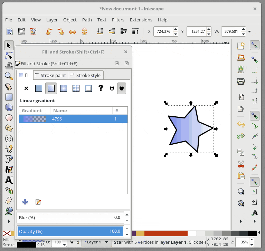Expand the tool controls bar overflow arrow

[x=249, y=32]
